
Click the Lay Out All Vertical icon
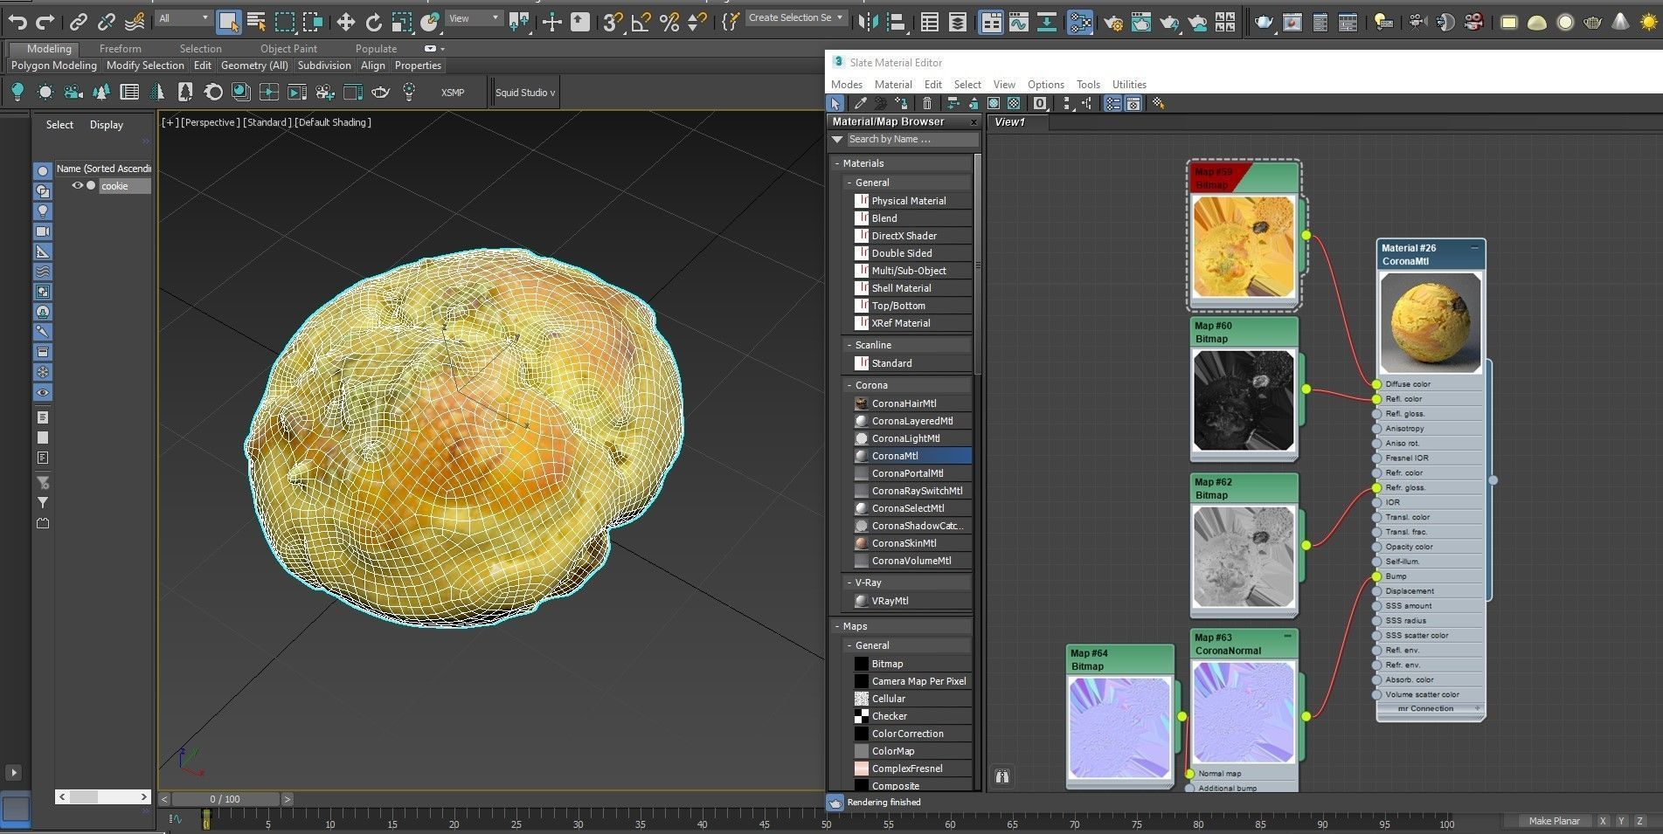1067,103
